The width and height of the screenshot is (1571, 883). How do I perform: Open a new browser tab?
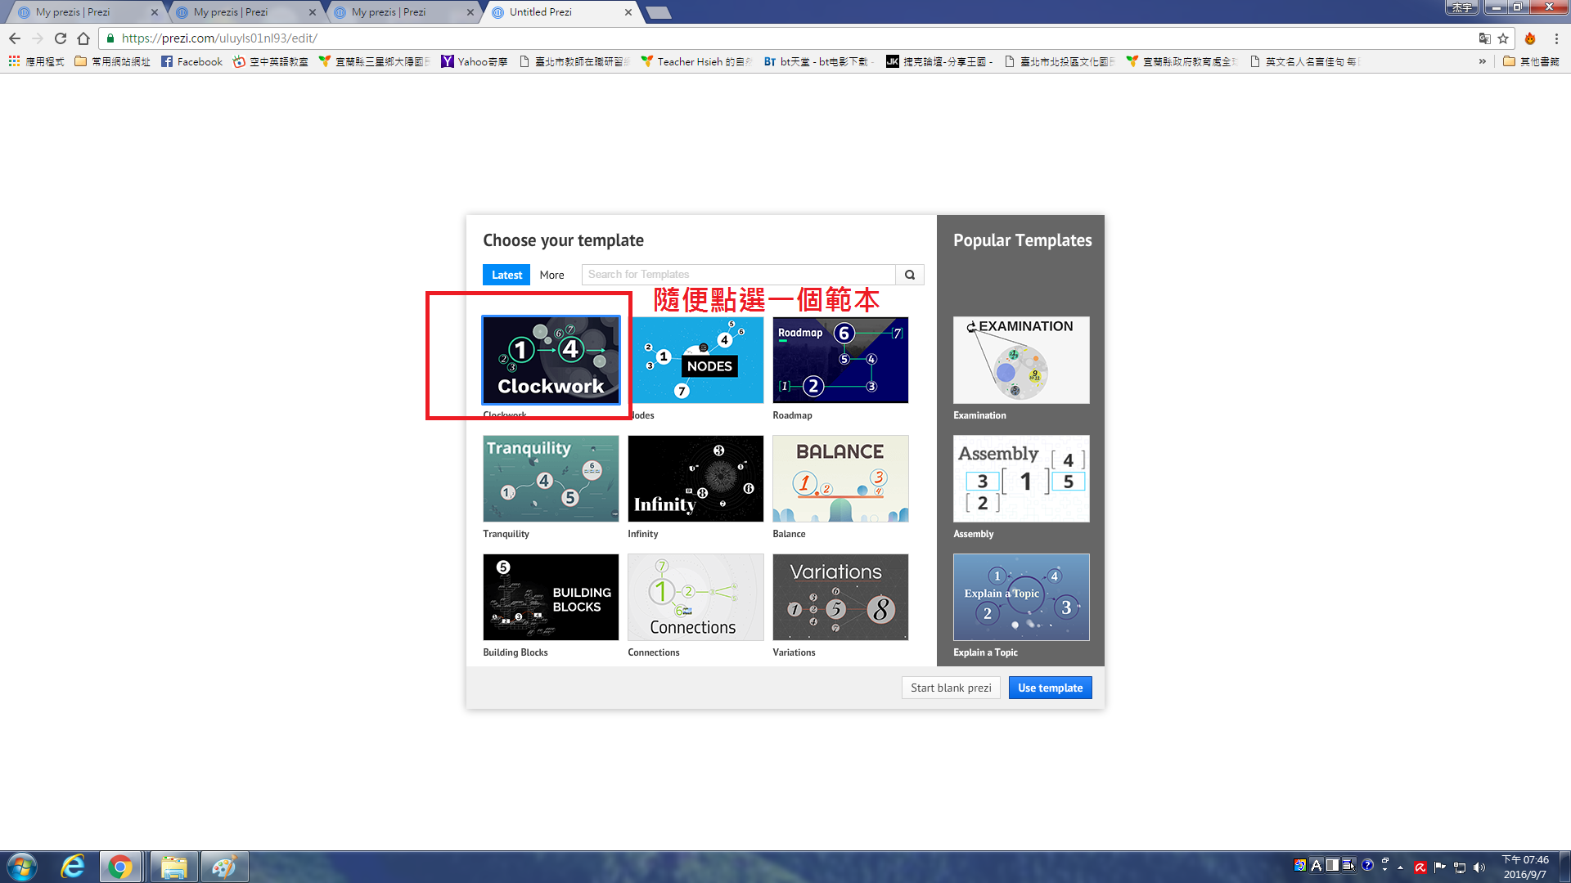click(x=658, y=12)
